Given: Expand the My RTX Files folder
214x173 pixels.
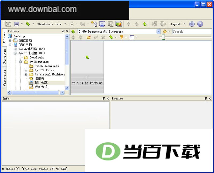Looking at the screenshot, I should (26, 70).
